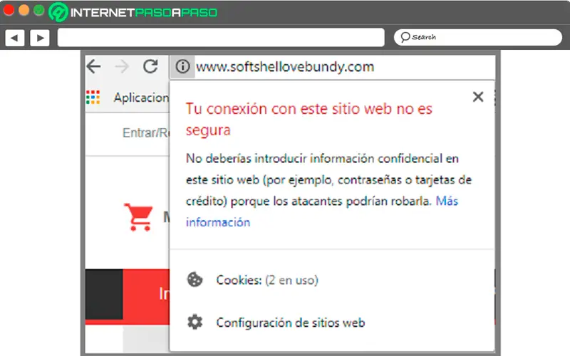Reload the page with refresh icon
This screenshot has height=356, width=570.
coord(150,66)
